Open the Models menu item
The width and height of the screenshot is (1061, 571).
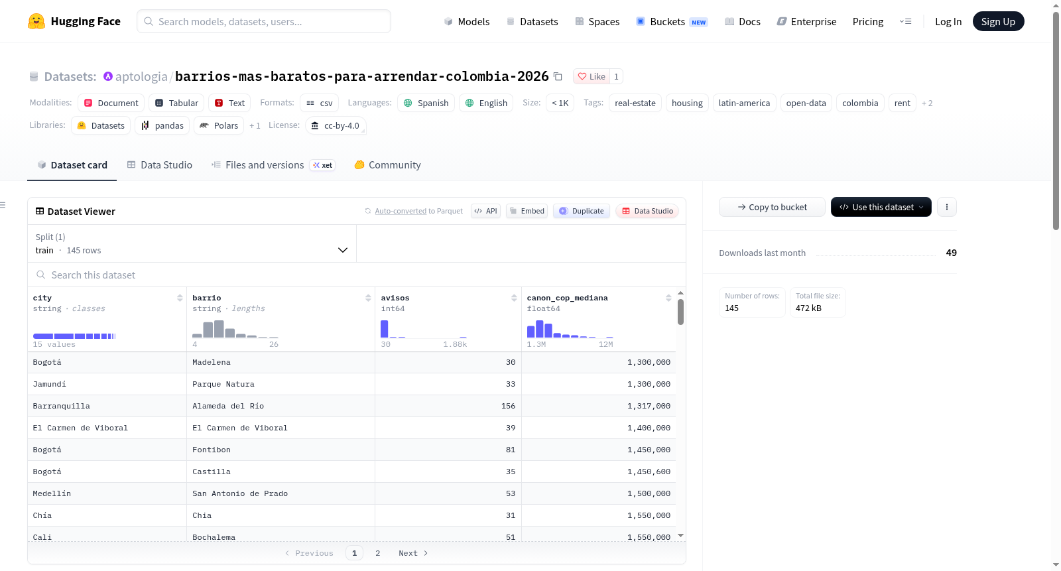pos(467,22)
